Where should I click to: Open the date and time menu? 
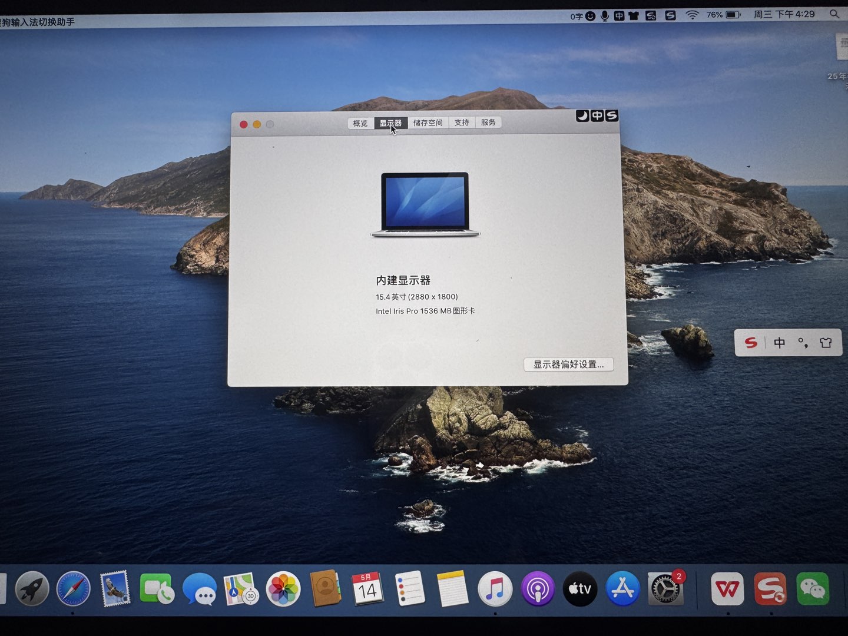pyautogui.click(x=784, y=14)
